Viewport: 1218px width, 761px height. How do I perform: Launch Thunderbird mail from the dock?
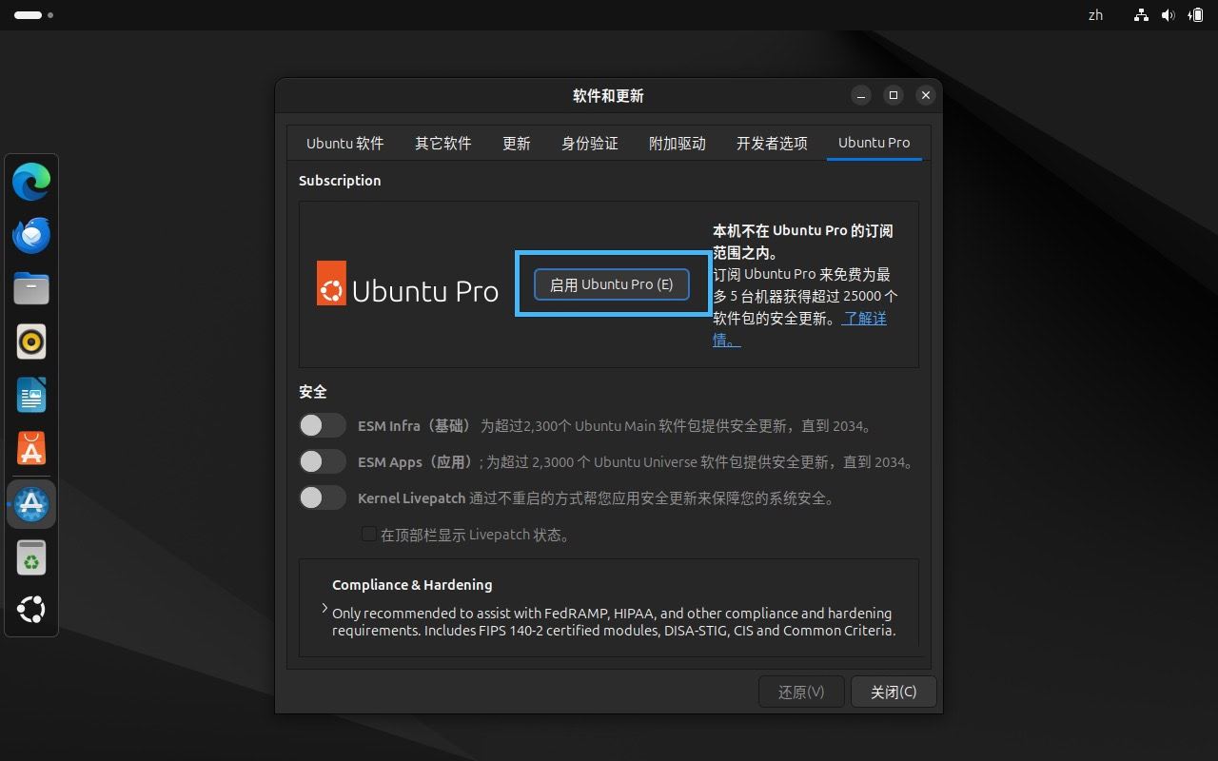point(31,234)
